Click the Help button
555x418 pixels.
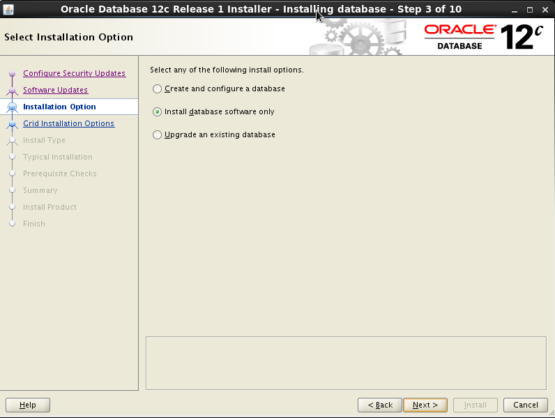click(x=28, y=405)
